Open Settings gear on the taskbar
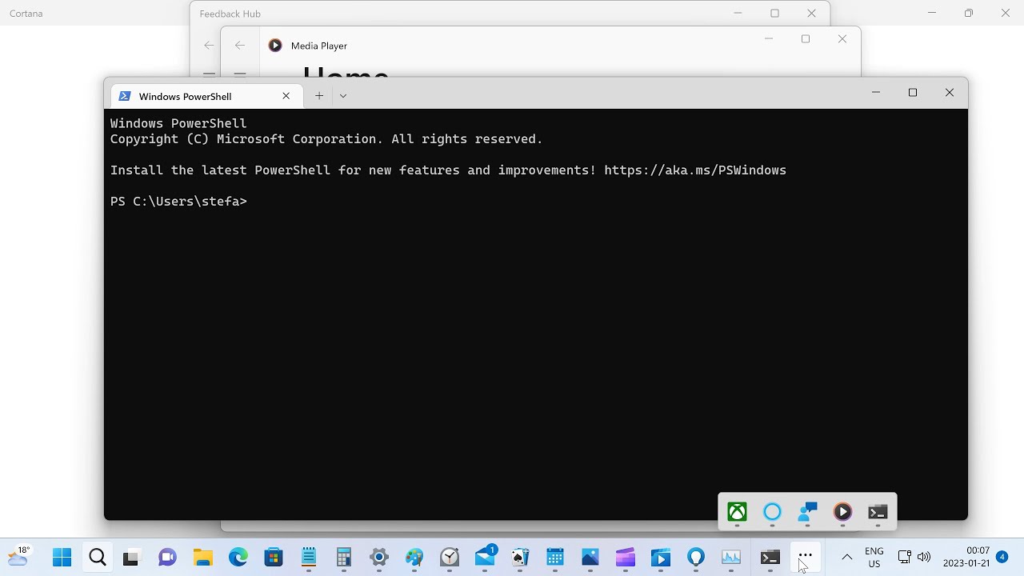The width and height of the screenshot is (1024, 576). pos(379,558)
